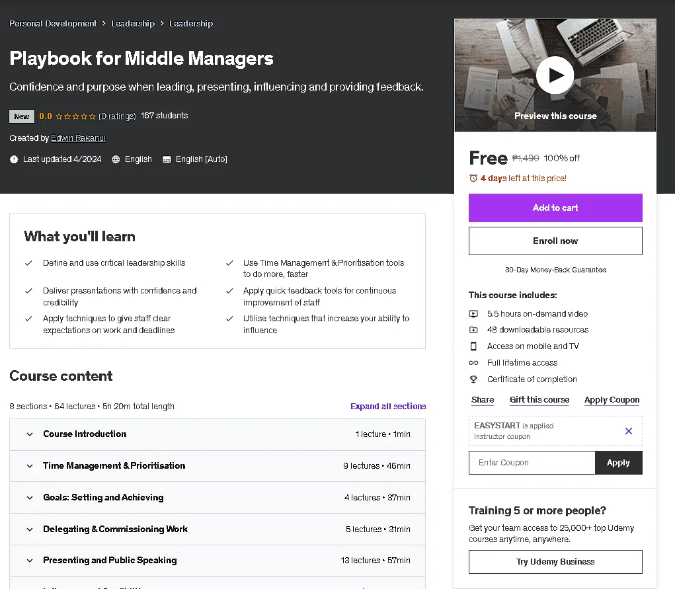Click the Enroll now button
The height and width of the screenshot is (589, 675).
(x=555, y=241)
